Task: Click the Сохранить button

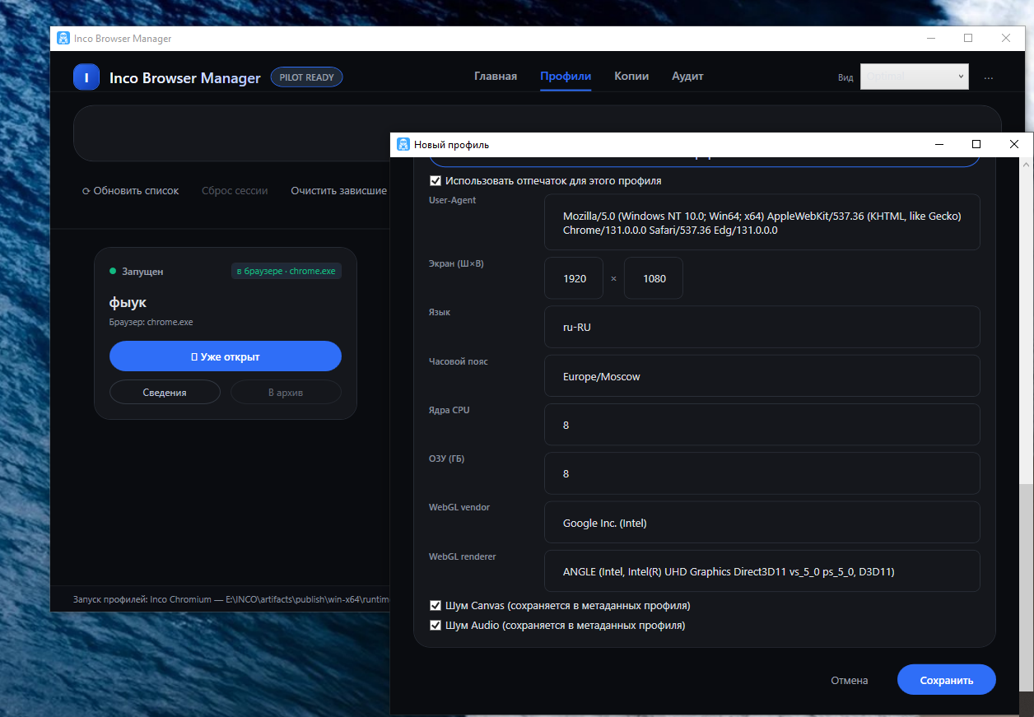Action: 947,680
